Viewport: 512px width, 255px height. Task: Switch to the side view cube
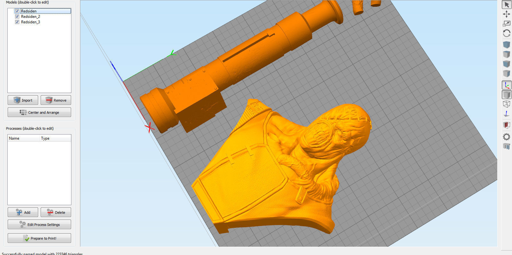click(507, 73)
